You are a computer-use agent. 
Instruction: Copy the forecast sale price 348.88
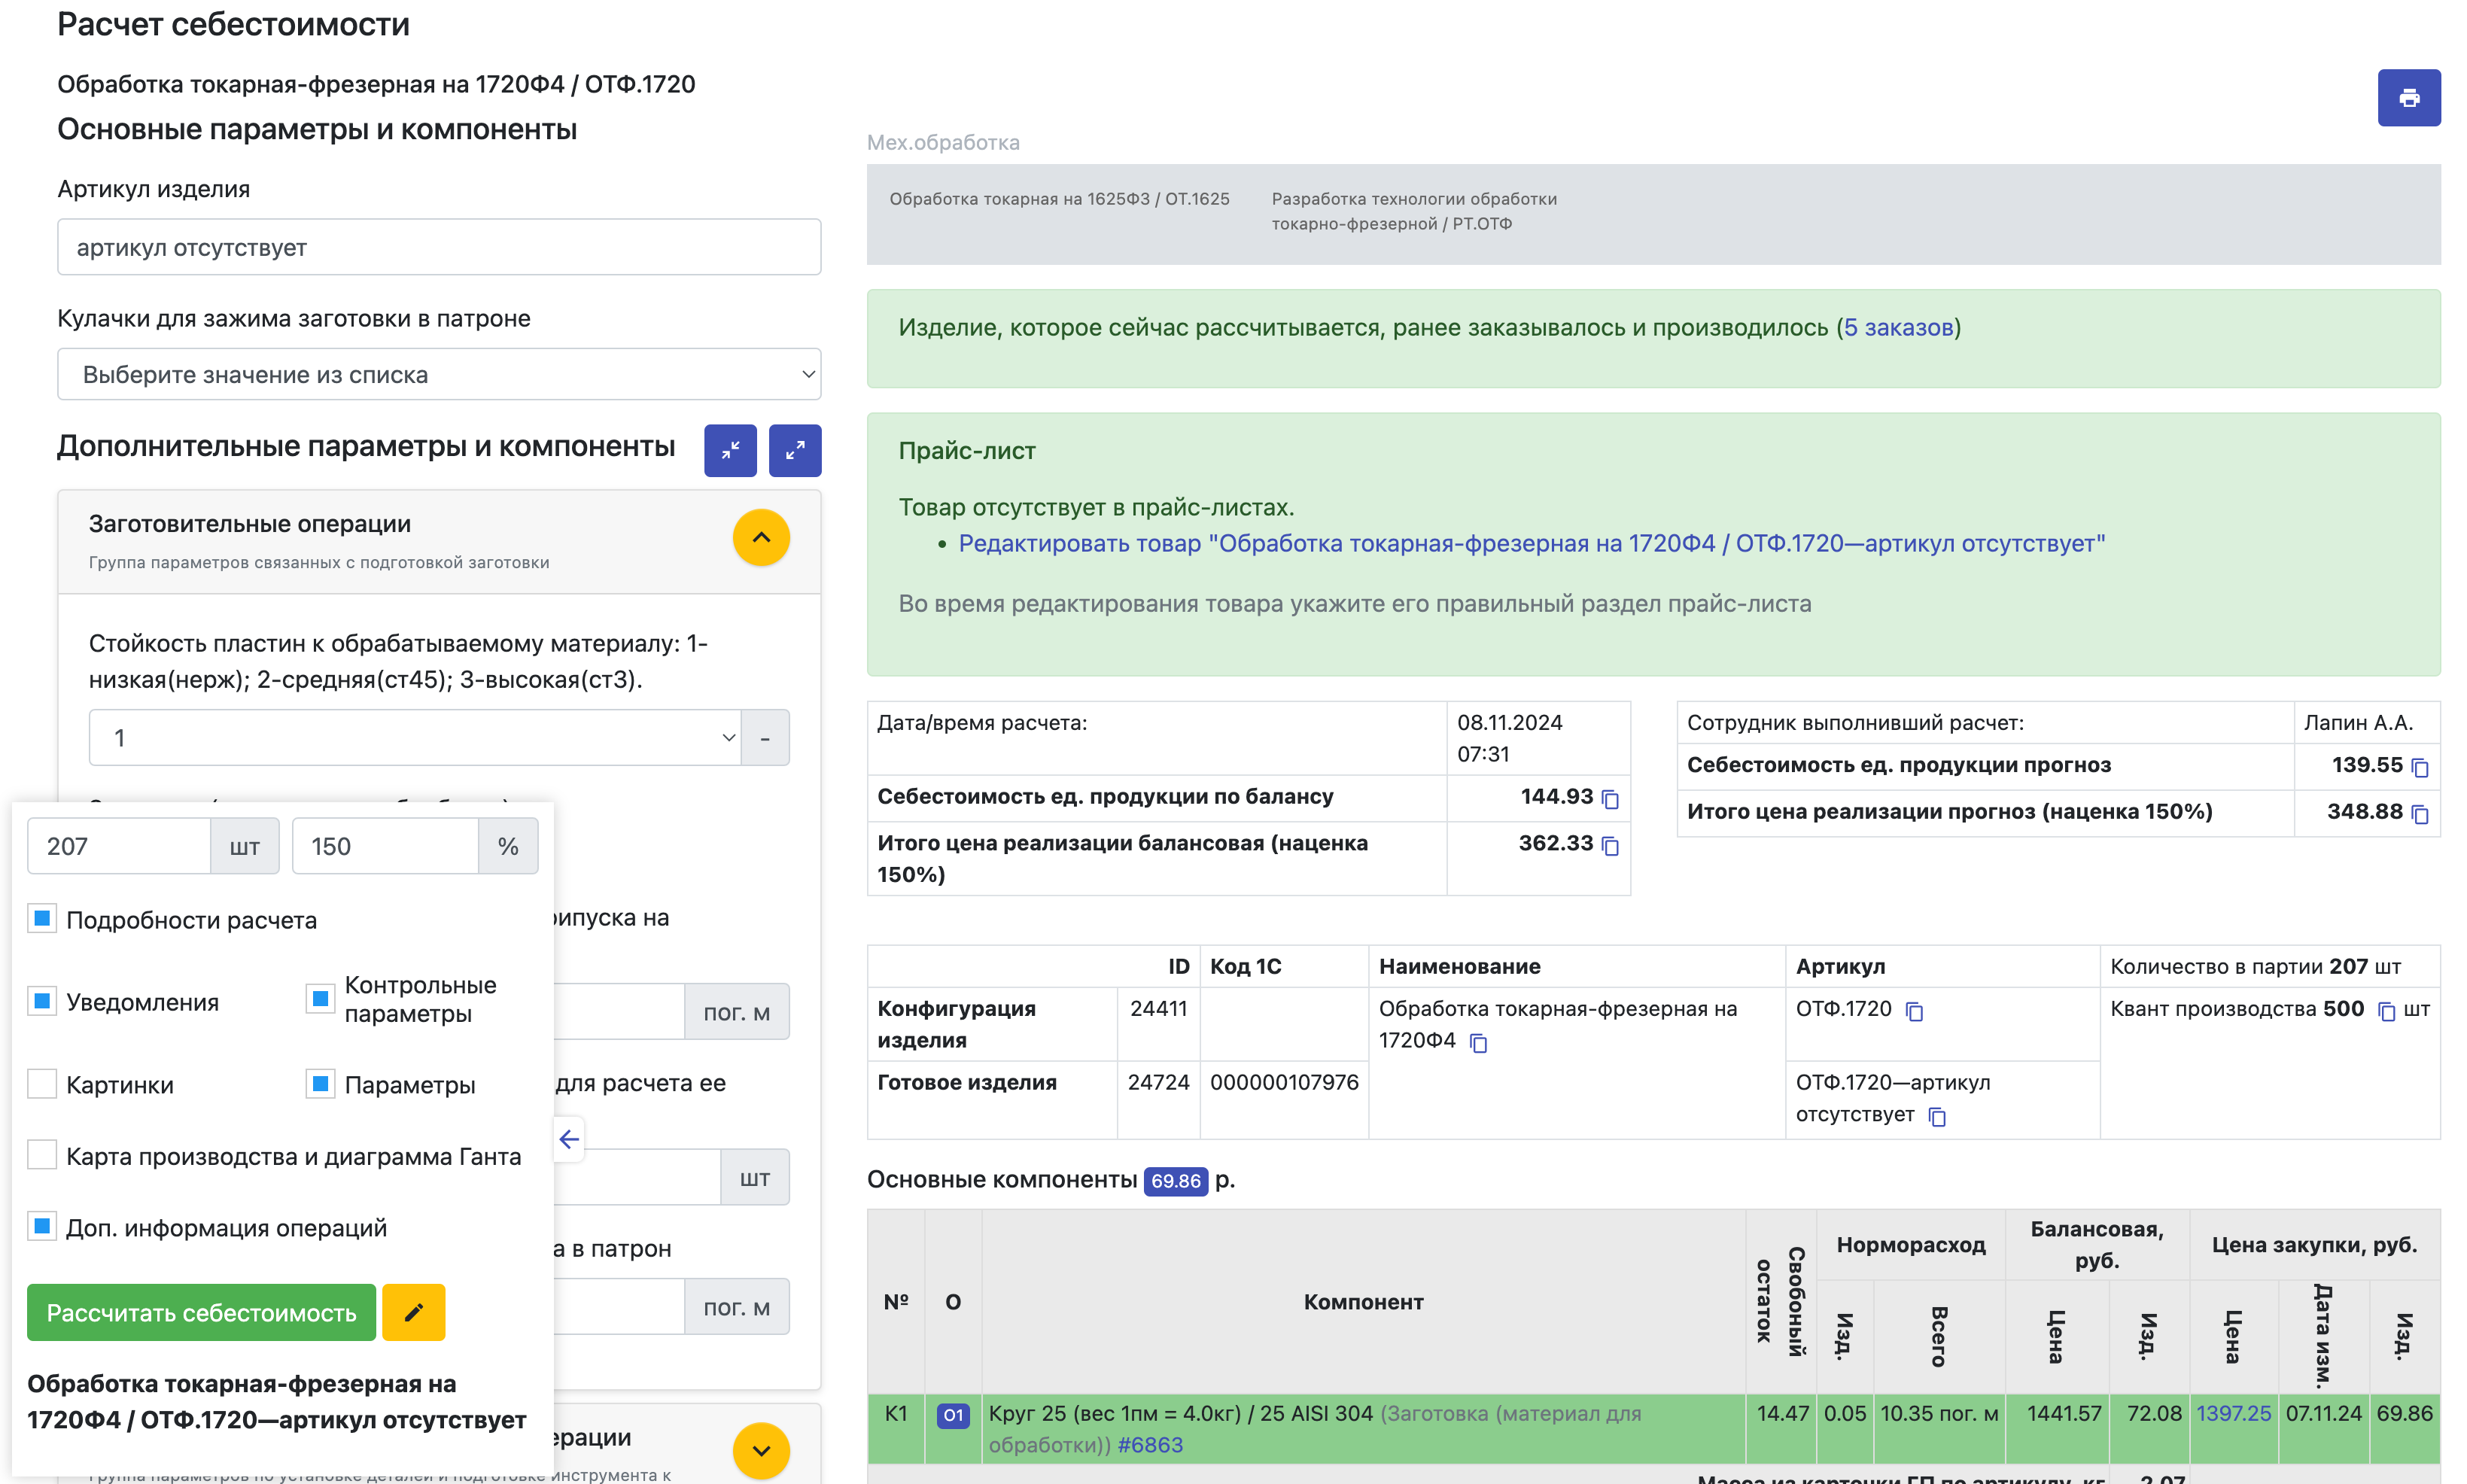point(2420,814)
